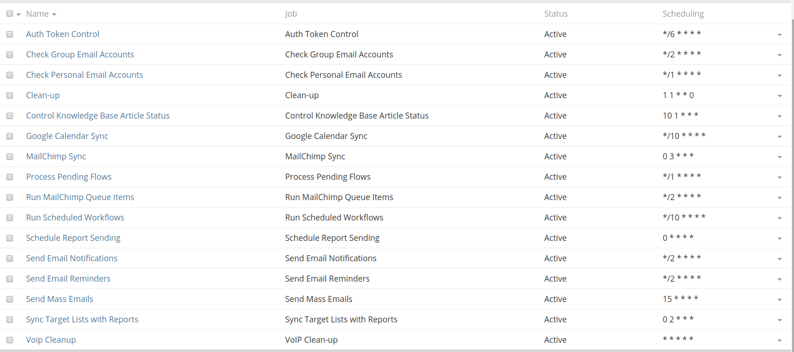
Task: Check the Check Group Email Accounts row
Action: coord(10,55)
